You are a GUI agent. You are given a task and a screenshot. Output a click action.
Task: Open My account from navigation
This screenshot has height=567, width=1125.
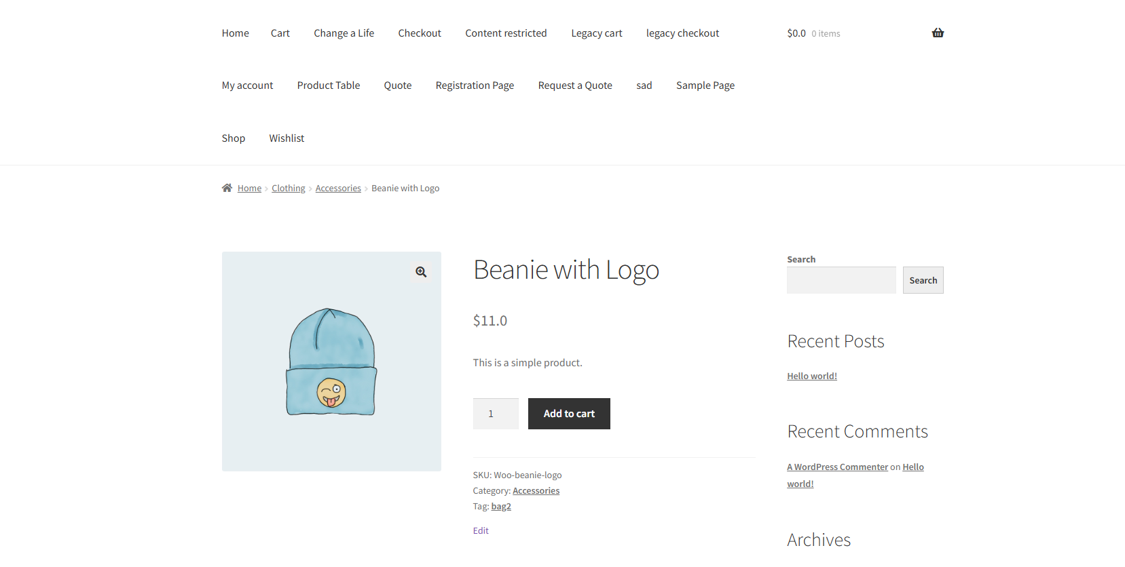click(247, 85)
